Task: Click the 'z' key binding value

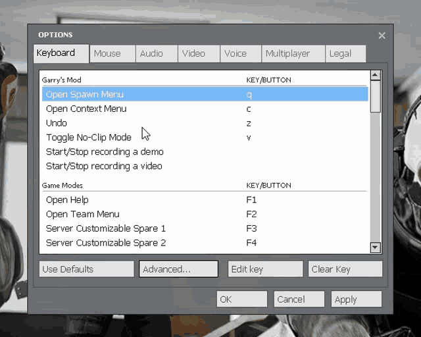Action: [x=249, y=124]
